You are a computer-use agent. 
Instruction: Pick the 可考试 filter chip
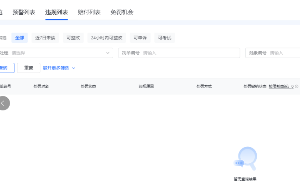[164, 38]
